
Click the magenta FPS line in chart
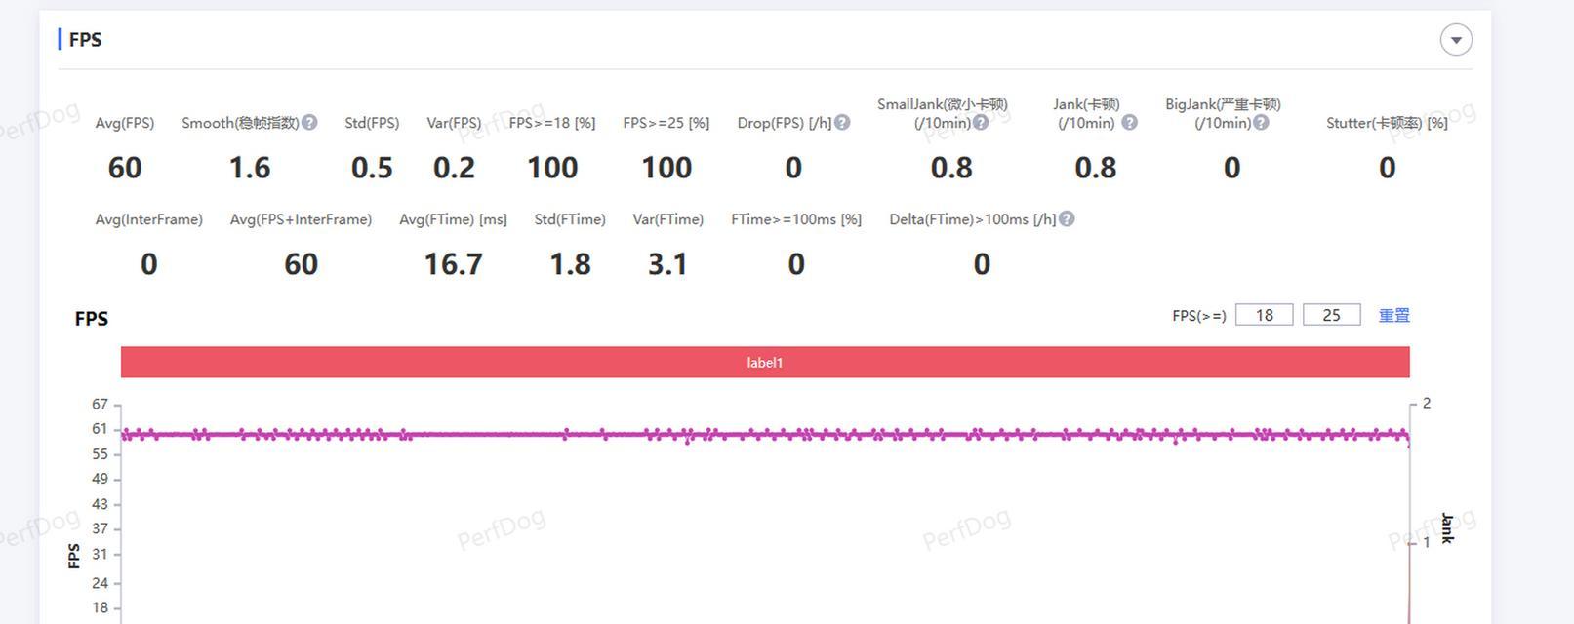point(765,434)
